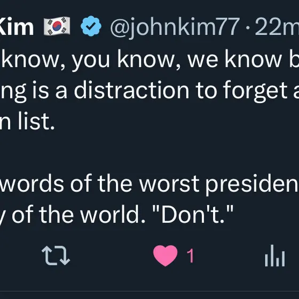Select the word "distraction" in the tweet
Viewport: 299px width, 299px height.
click(x=131, y=90)
